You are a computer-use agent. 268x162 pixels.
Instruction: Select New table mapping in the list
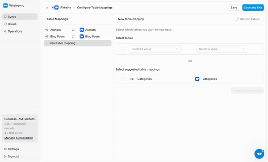pyautogui.click(x=78, y=43)
